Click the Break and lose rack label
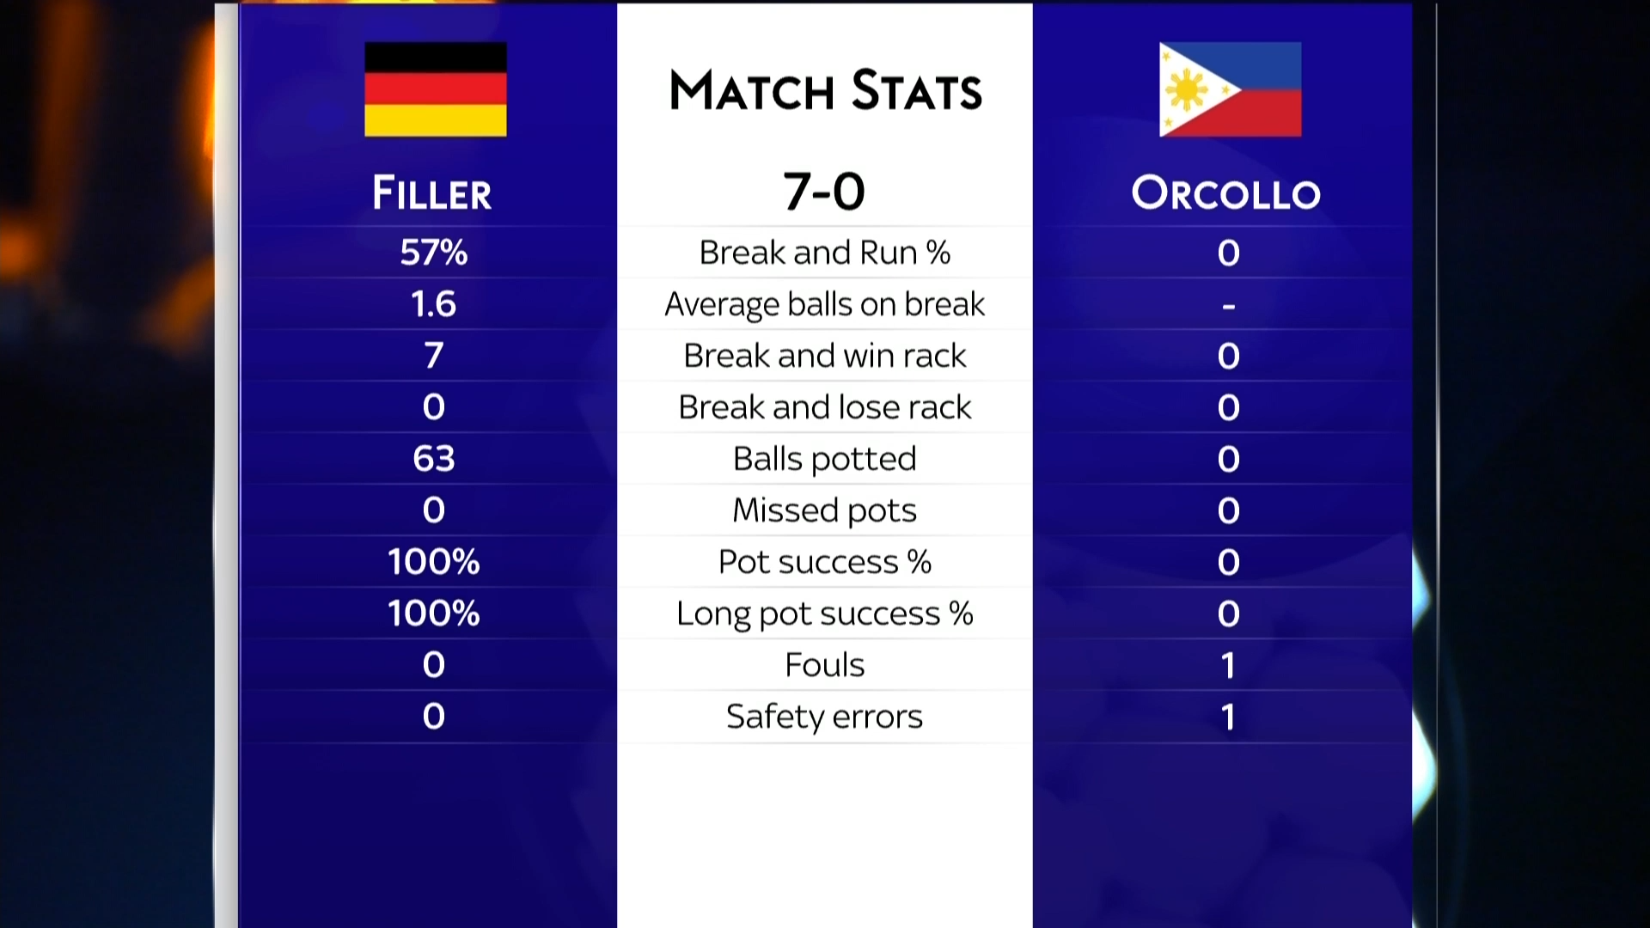1650x928 pixels. 824,407
